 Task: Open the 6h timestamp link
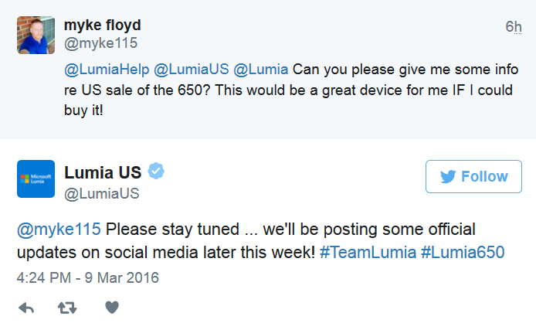514,27
